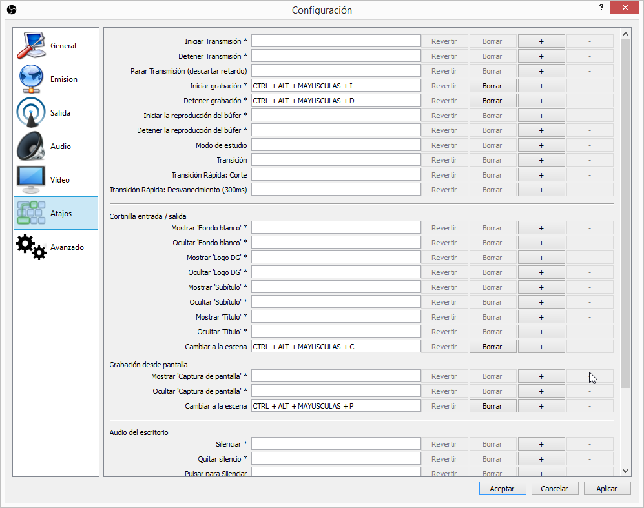Add hotkey row for Mostrar 'Captura de pantalla'
This screenshot has height=508, width=644.
(x=541, y=376)
